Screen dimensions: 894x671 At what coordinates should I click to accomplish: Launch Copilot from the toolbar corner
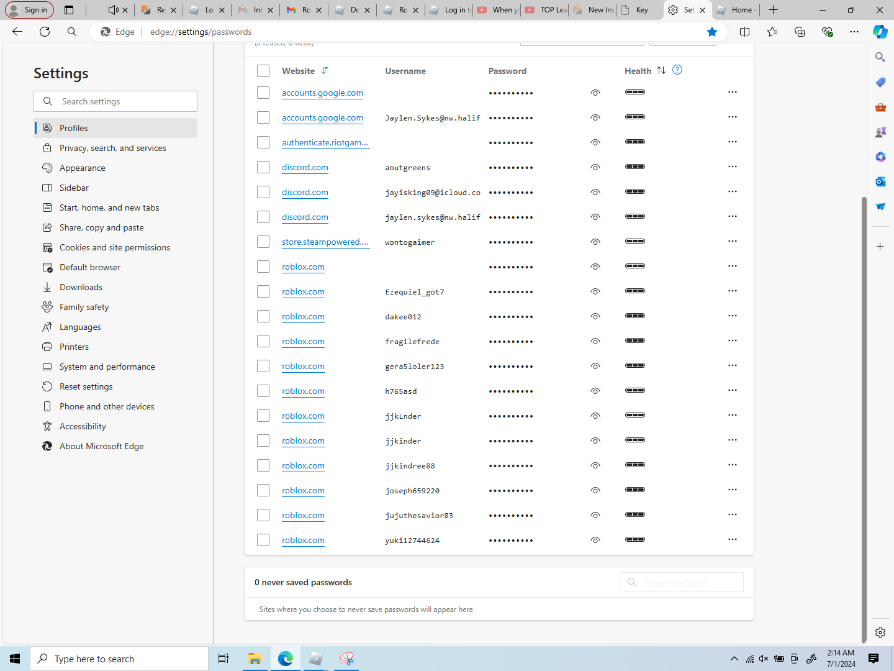(880, 32)
